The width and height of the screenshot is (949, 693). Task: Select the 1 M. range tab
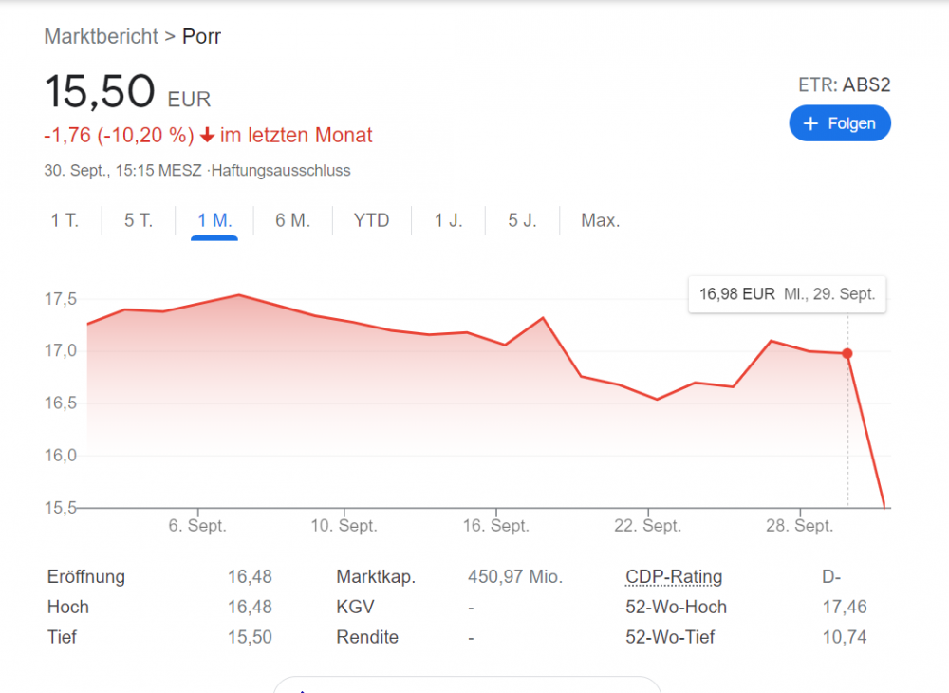(x=214, y=220)
